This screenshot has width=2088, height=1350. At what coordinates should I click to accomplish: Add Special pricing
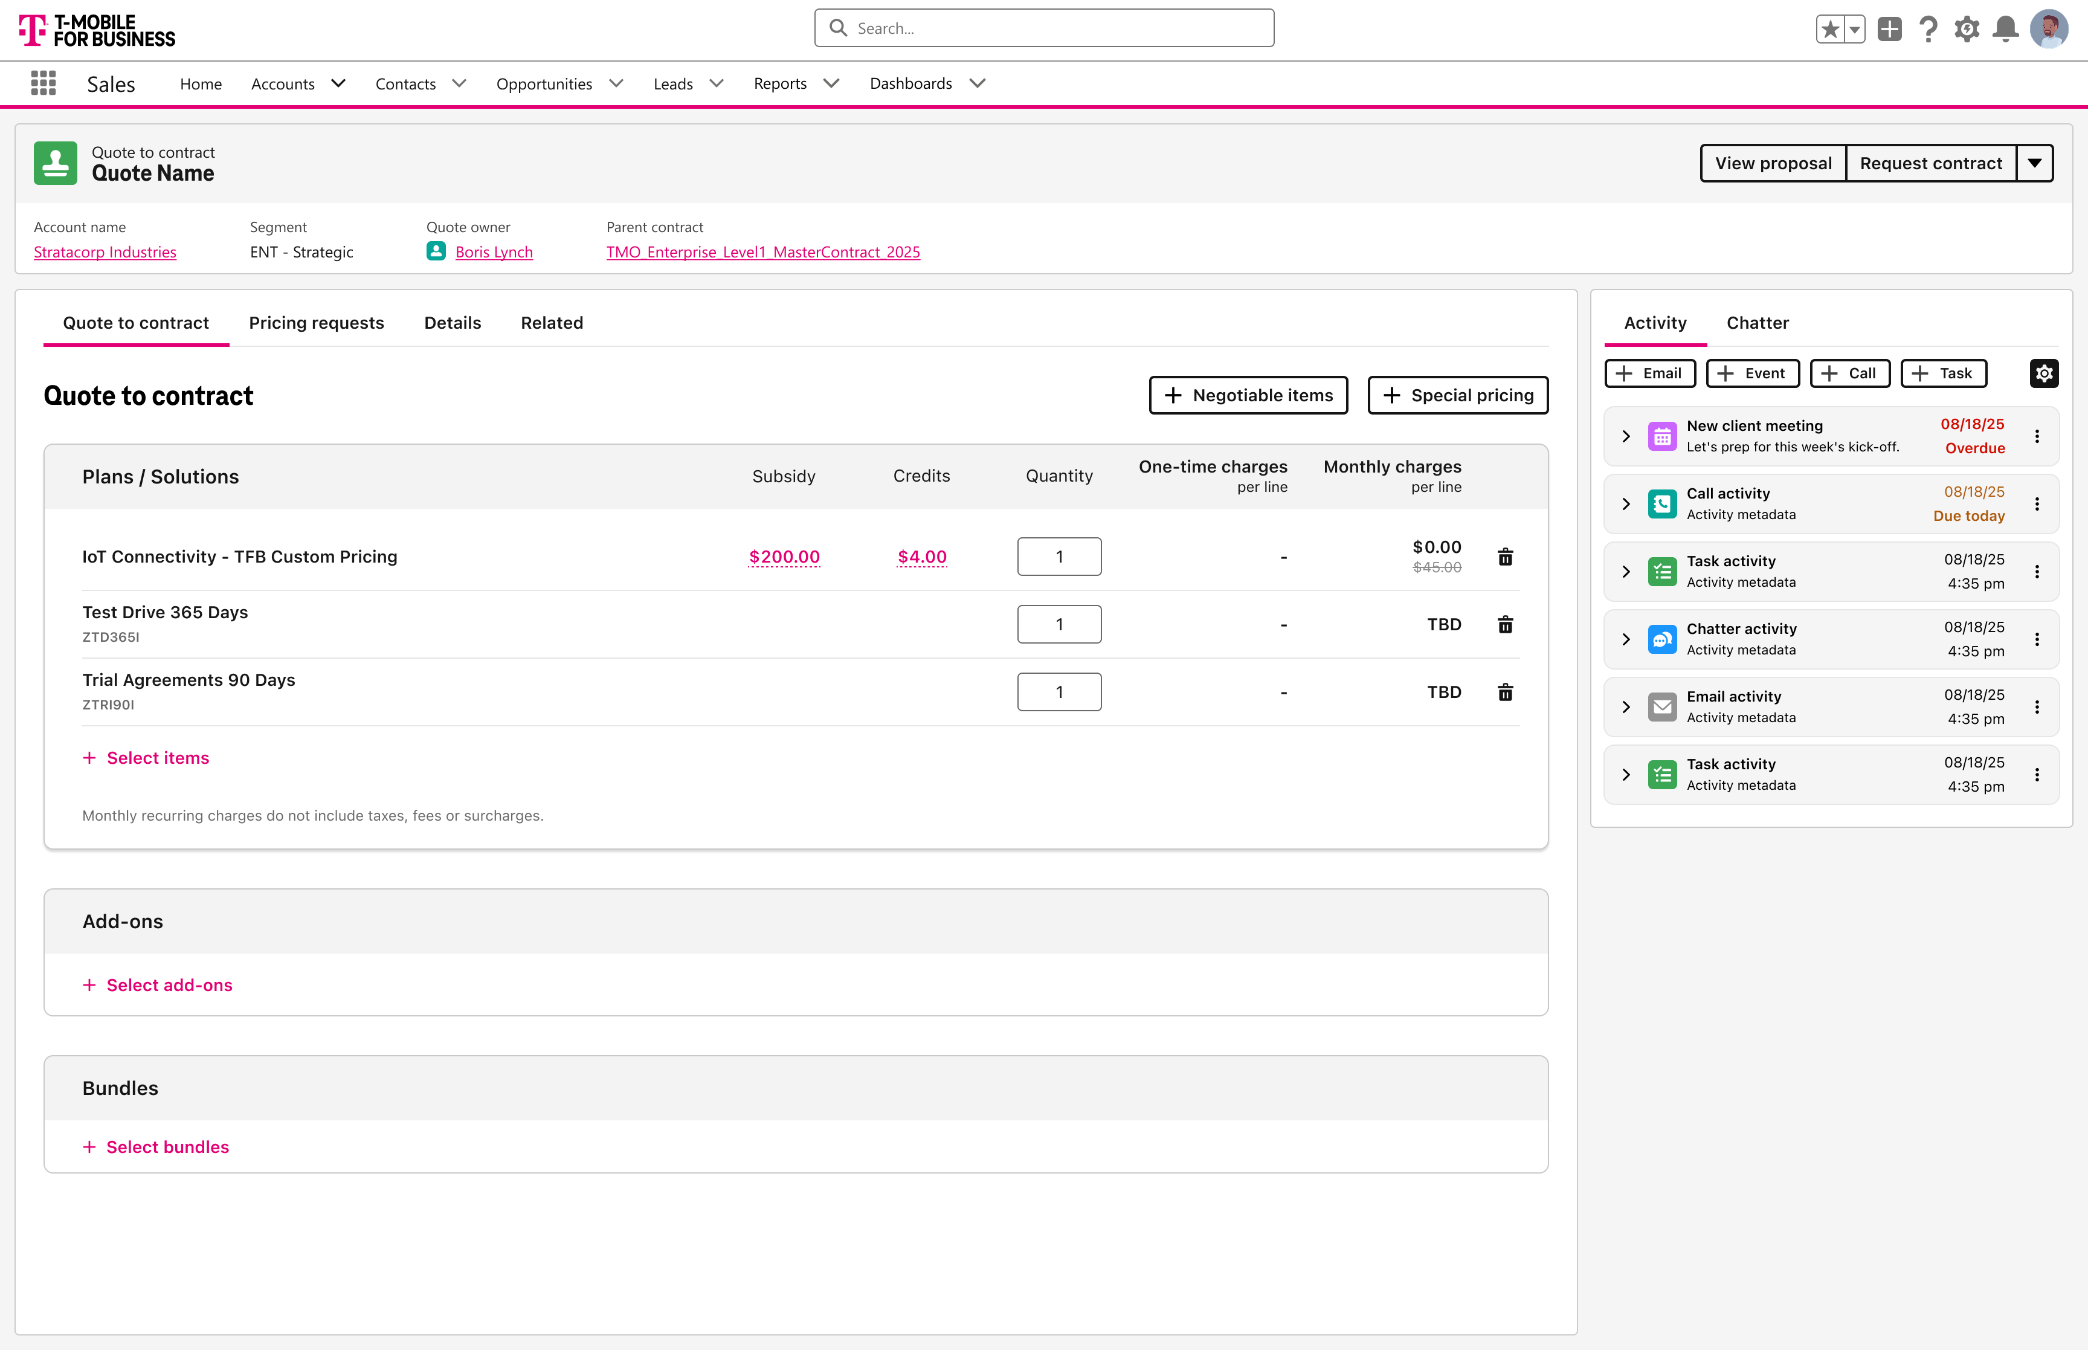click(1458, 395)
